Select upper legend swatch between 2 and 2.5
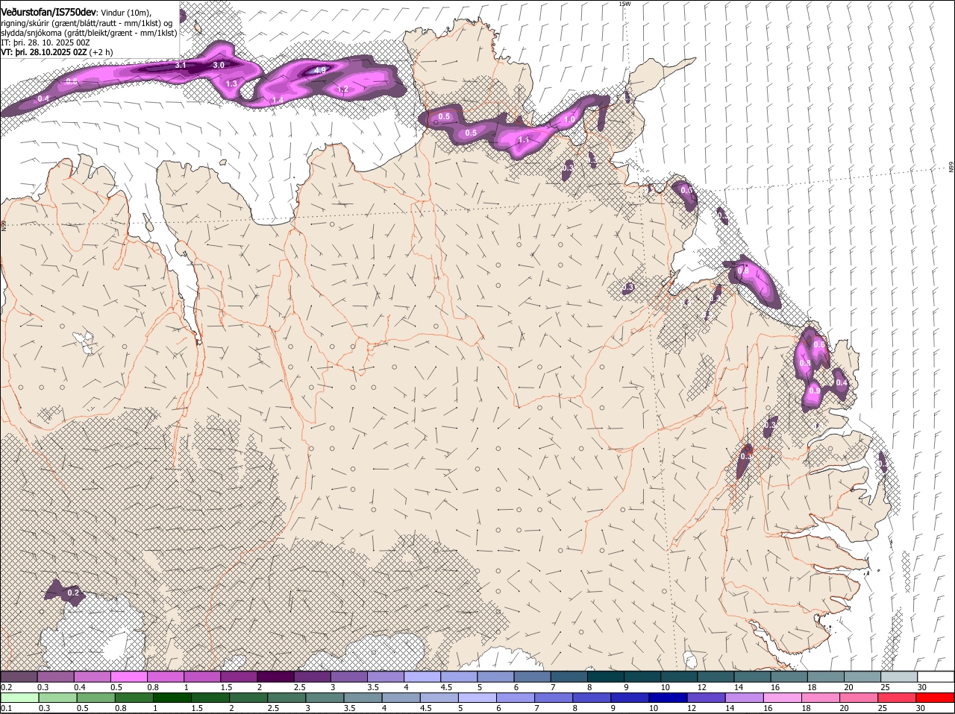Screen dimensions: 955x714 (x=275, y=677)
